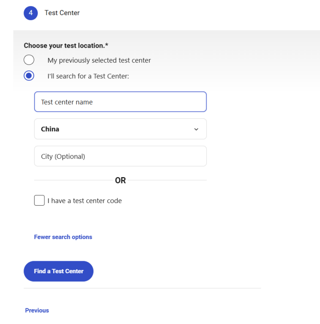Click the step 4 circle icon
This screenshot has height=324, width=320.
pos(31,13)
